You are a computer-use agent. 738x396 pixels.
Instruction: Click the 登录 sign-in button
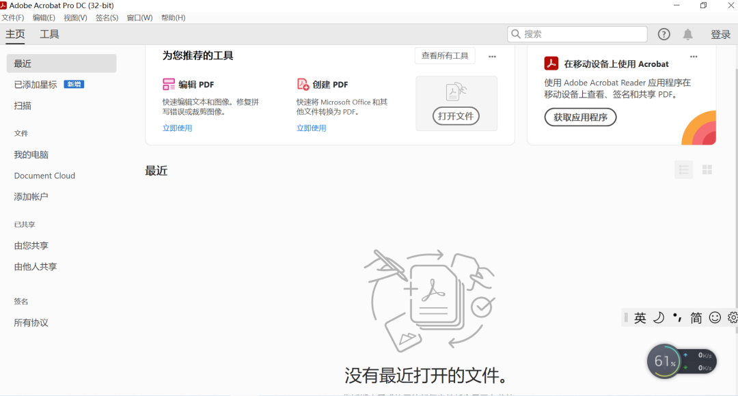(x=721, y=34)
